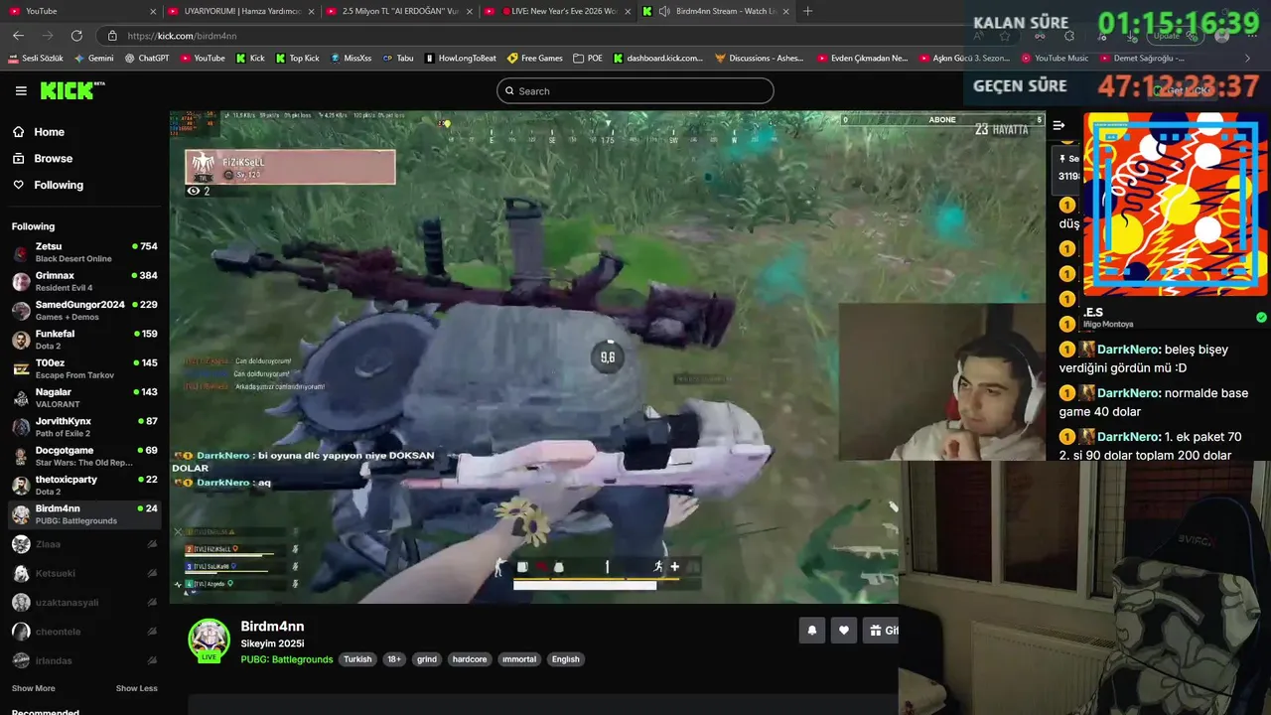The height and width of the screenshot is (715, 1271).
Task: Open Tabu bookmark
Action: [398, 58]
